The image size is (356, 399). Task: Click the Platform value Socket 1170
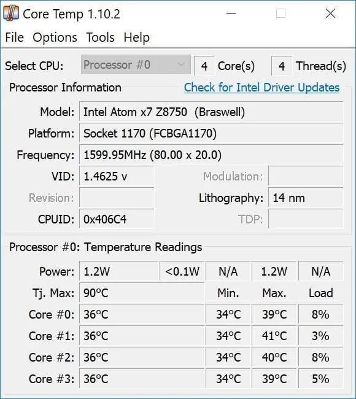[x=211, y=133]
